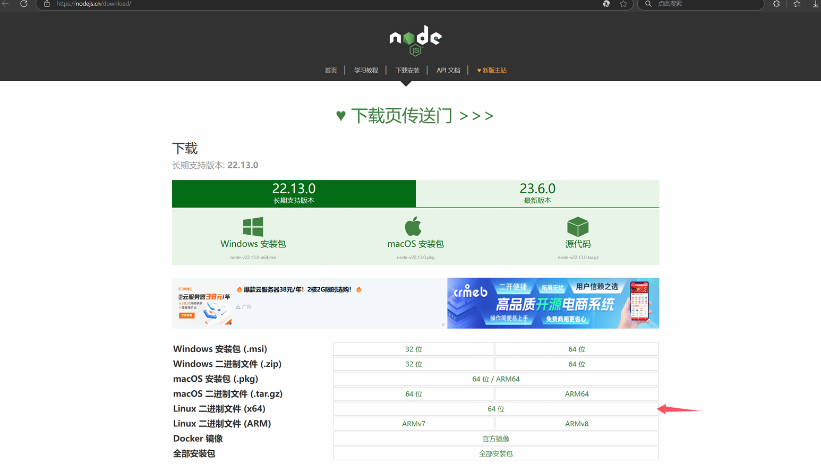
Task: Download Windows 安装包 (.msi) 64 位
Action: click(x=576, y=349)
